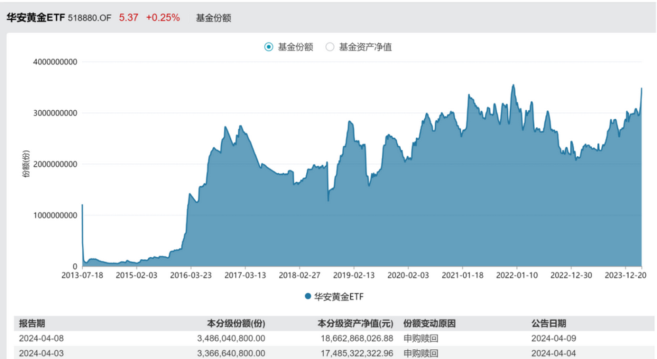The height and width of the screenshot is (359, 657).
Task: Open the 基金份额 tab in header
Action: [214, 18]
